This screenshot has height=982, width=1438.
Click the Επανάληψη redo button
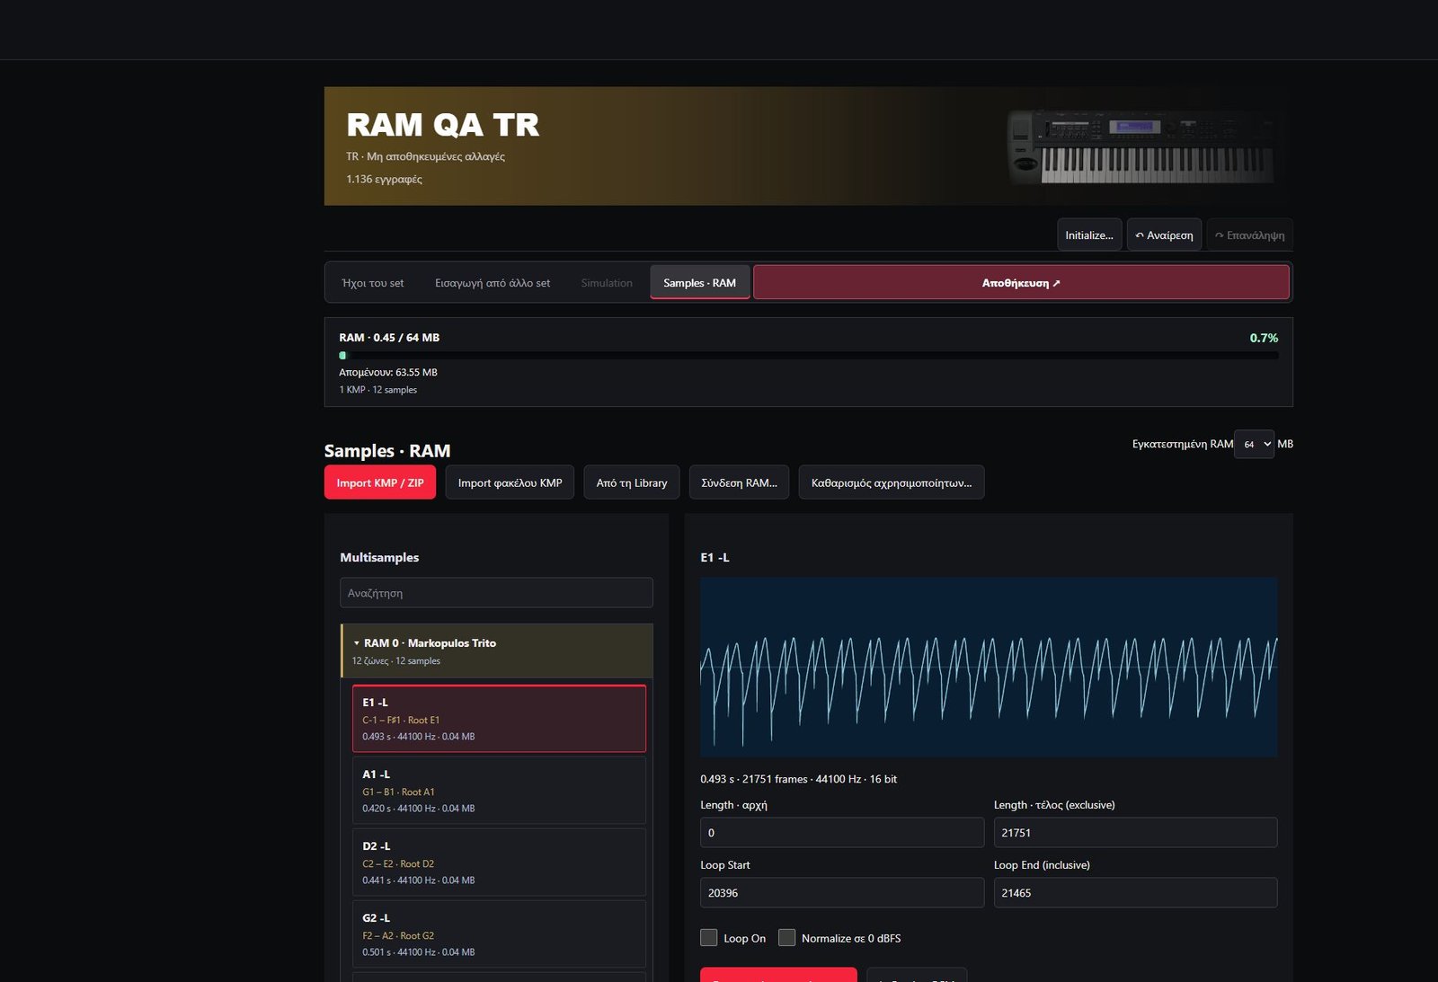click(1249, 235)
